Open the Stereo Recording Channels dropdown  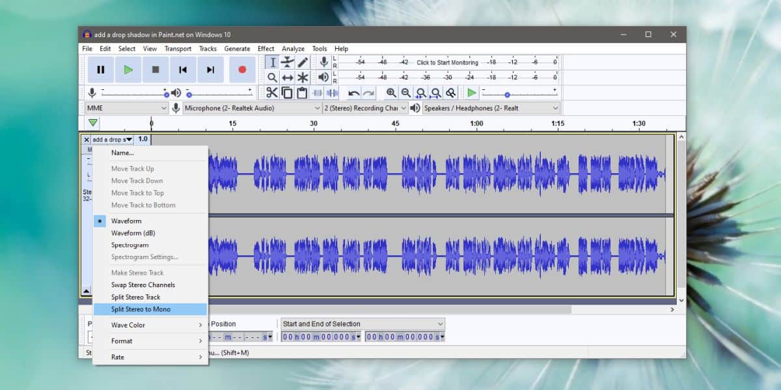point(365,108)
